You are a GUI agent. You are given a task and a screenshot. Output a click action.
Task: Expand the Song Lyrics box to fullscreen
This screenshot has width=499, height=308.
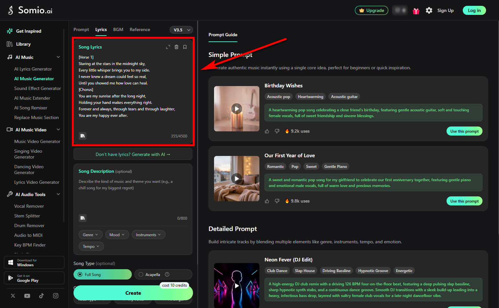[x=168, y=47]
